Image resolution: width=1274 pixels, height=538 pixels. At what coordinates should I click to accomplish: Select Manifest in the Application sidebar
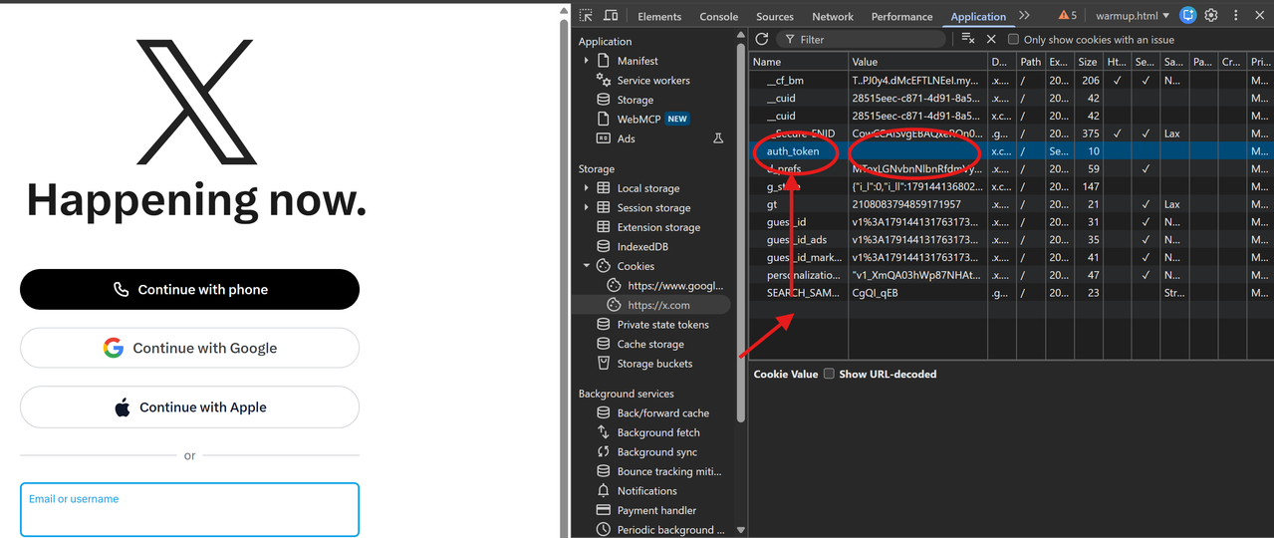click(x=637, y=61)
